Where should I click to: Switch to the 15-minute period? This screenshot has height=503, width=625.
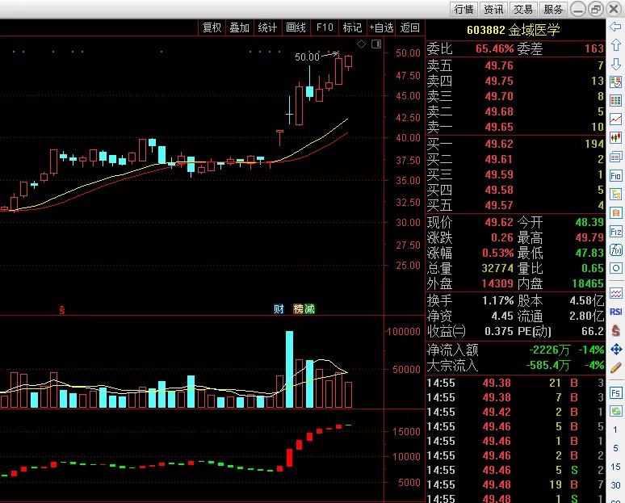pos(615,467)
